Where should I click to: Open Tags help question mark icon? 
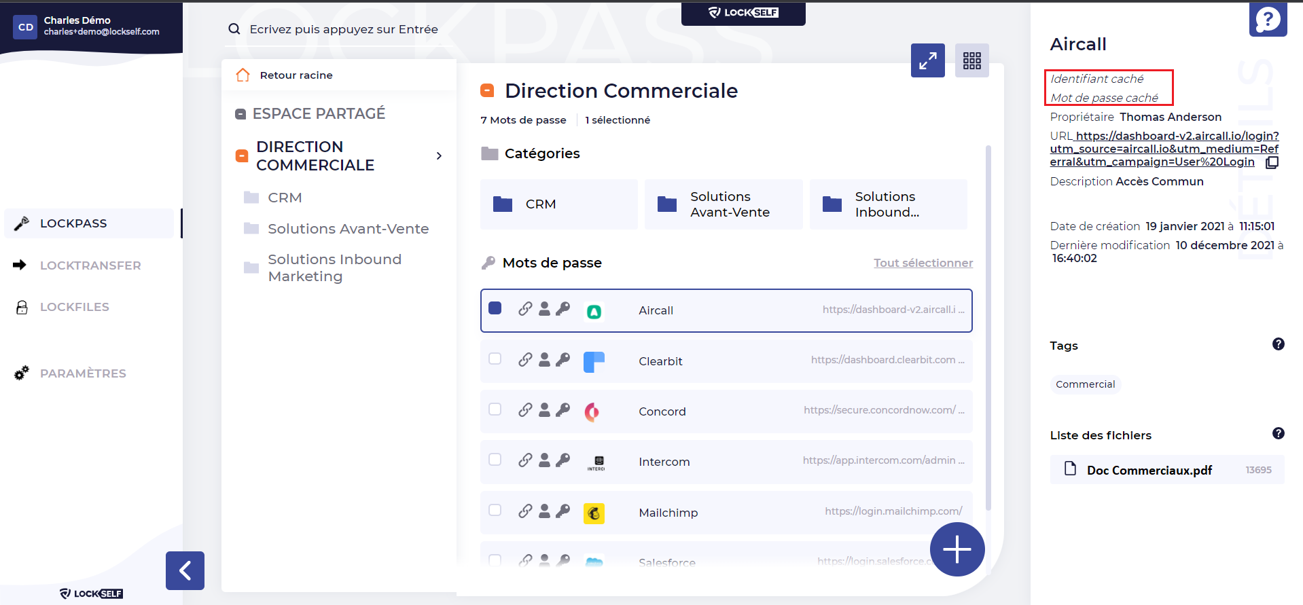tap(1278, 344)
